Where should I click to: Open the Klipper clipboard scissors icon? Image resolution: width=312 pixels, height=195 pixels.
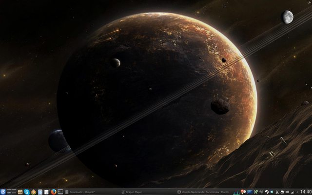tap(277, 192)
